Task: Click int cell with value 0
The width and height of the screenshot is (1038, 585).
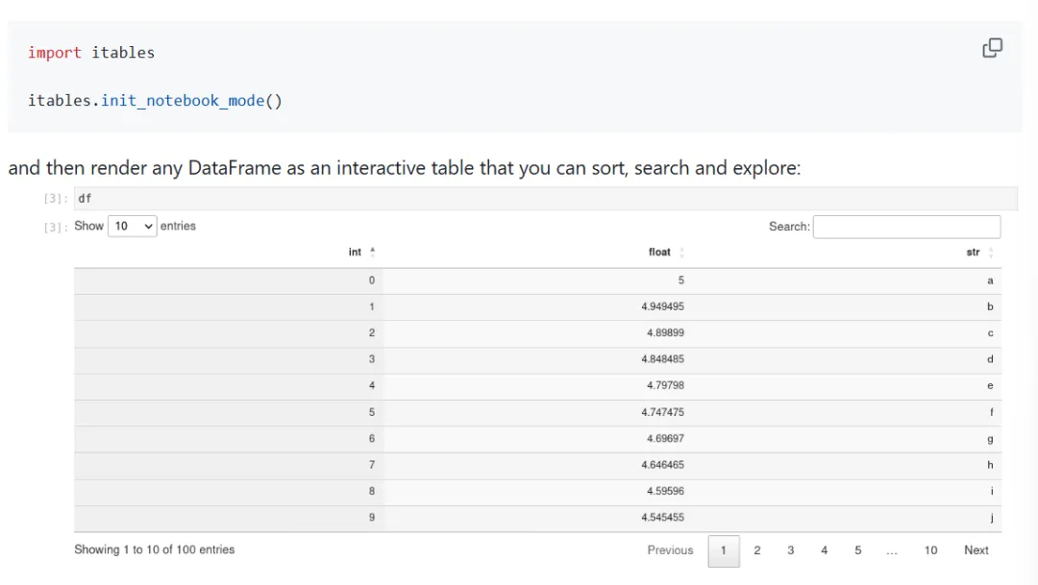Action: tap(371, 280)
